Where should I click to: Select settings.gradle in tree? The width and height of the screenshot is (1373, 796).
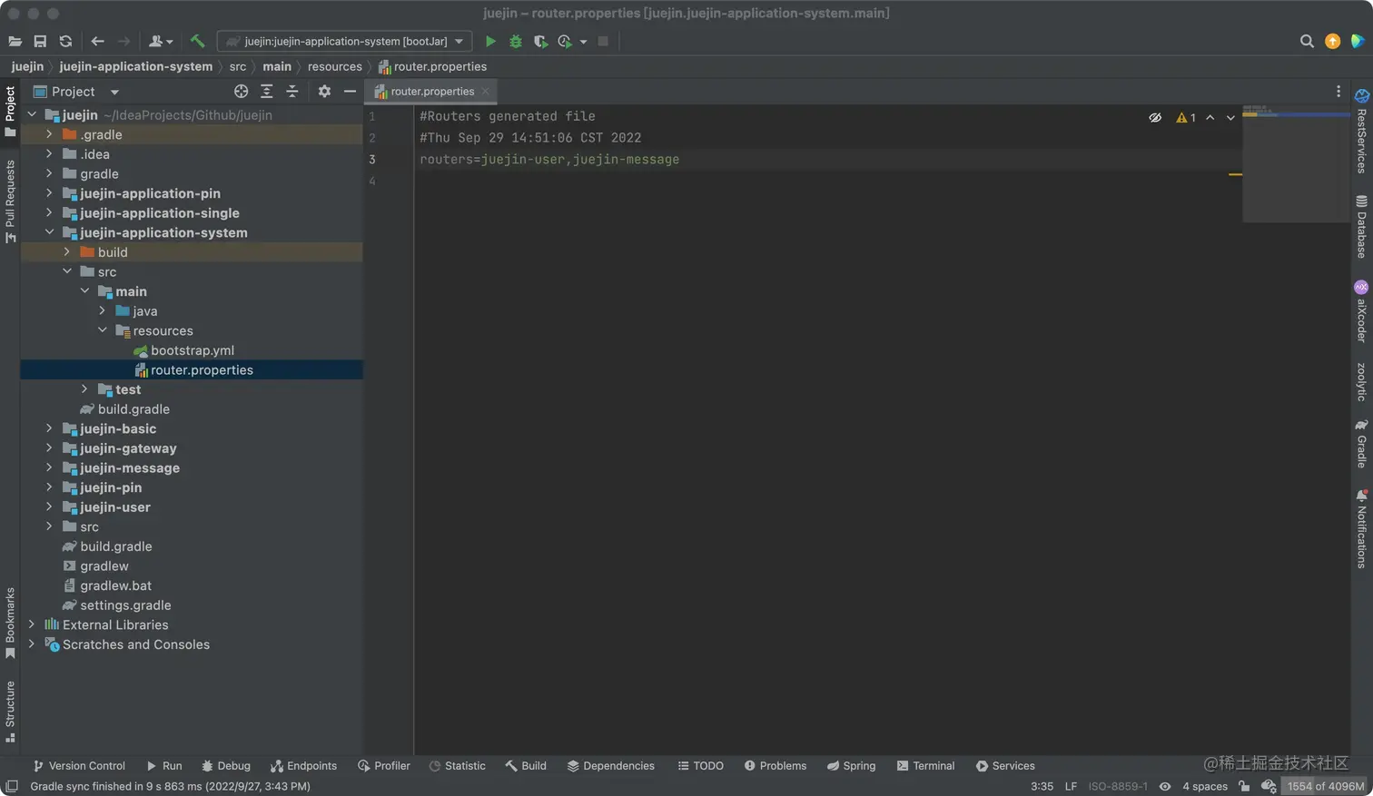(125, 605)
